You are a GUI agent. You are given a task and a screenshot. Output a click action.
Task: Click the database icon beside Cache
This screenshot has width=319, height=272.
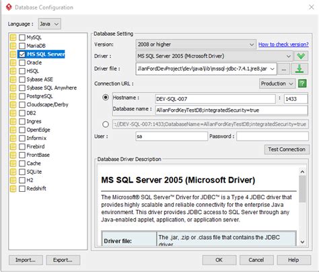(13, 164)
